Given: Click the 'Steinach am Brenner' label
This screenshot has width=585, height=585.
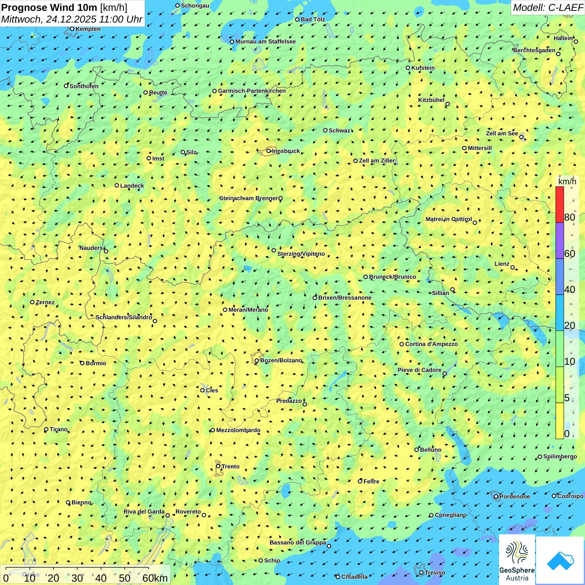Looking at the screenshot, I should click(x=248, y=198).
